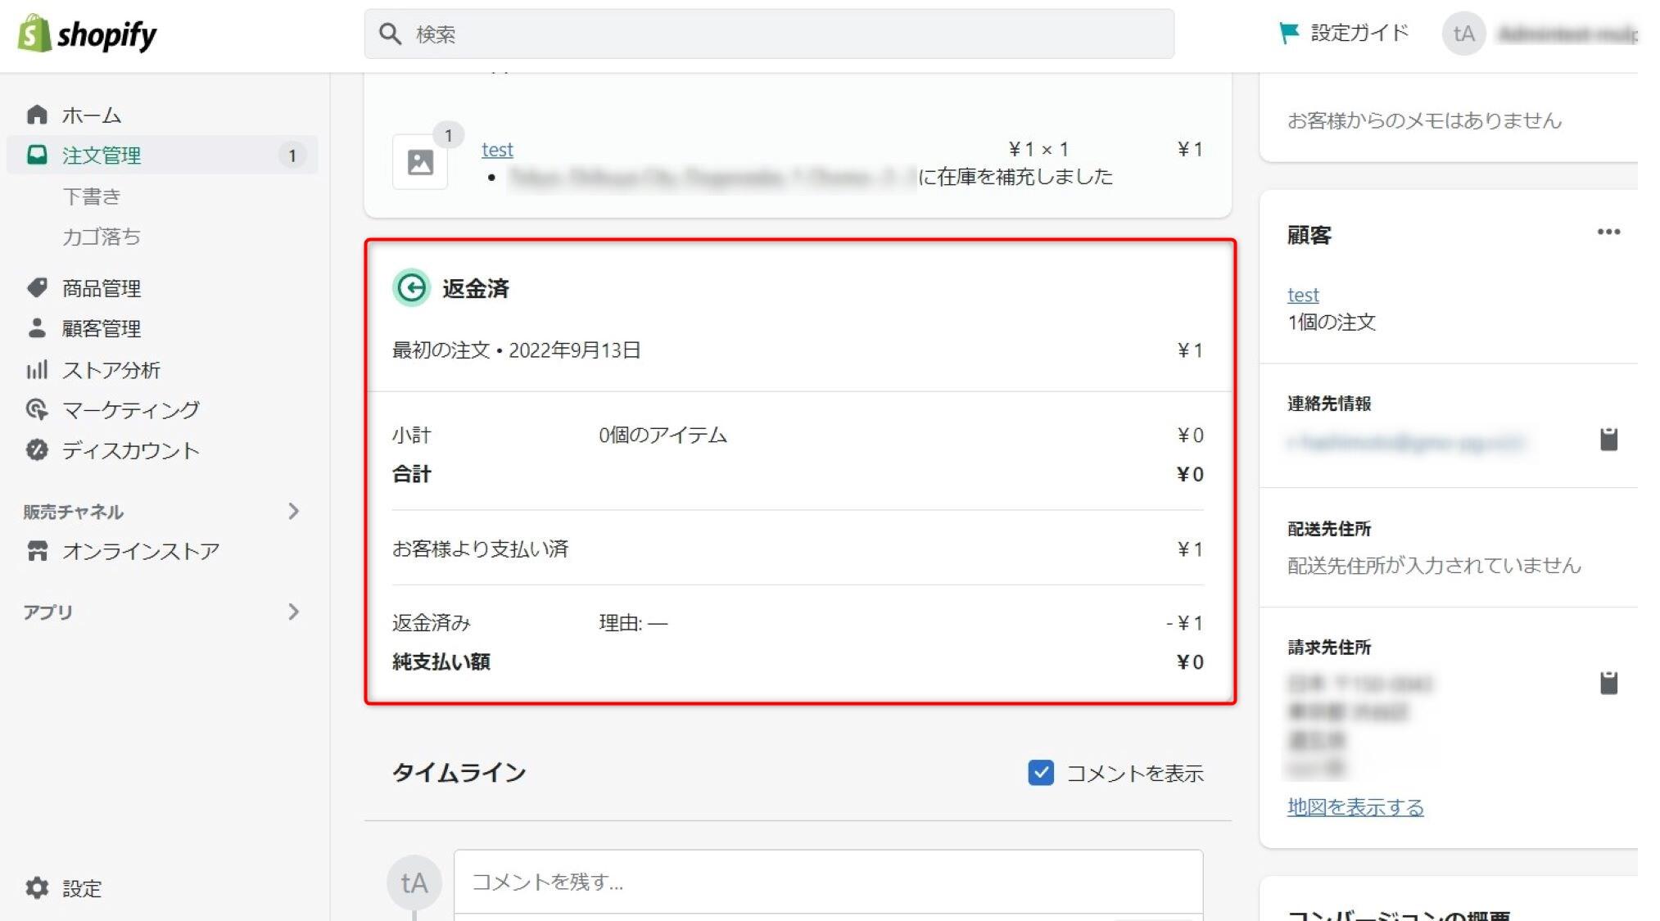Screen dimensions: 1660x921
Task: Open the 顧客 card overflow menu
Action: [x=1608, y=233]
